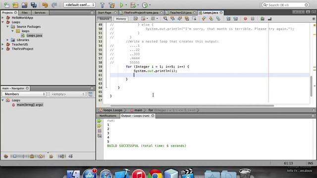Click the History view button
This screenshot has height=178, width=317.
(x=121, y=19)
